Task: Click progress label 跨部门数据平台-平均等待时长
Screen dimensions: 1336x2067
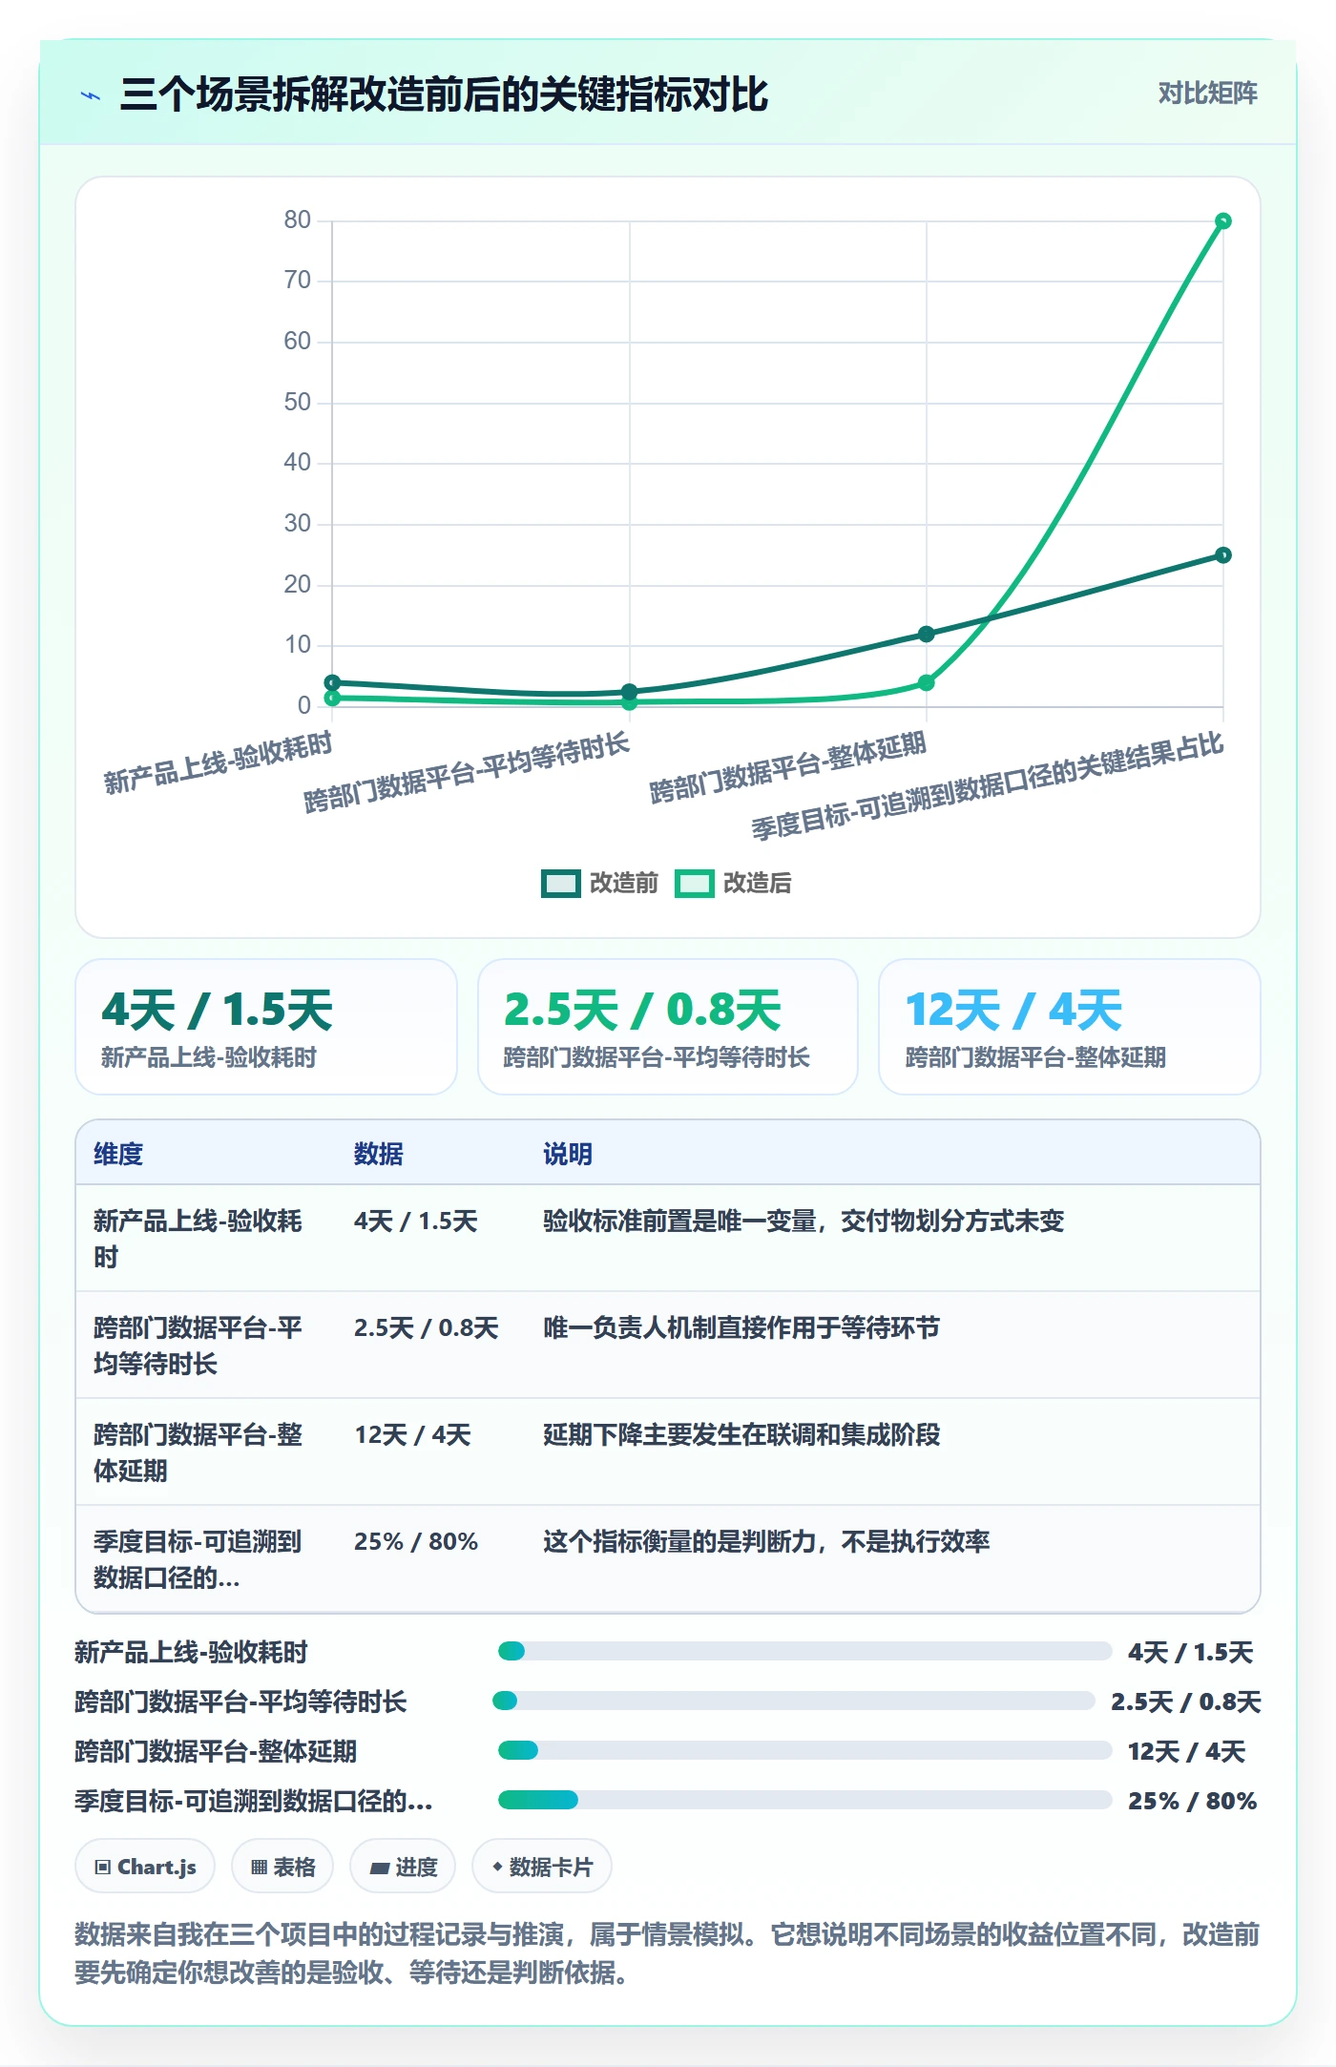Action: (x=240, y=1702)
